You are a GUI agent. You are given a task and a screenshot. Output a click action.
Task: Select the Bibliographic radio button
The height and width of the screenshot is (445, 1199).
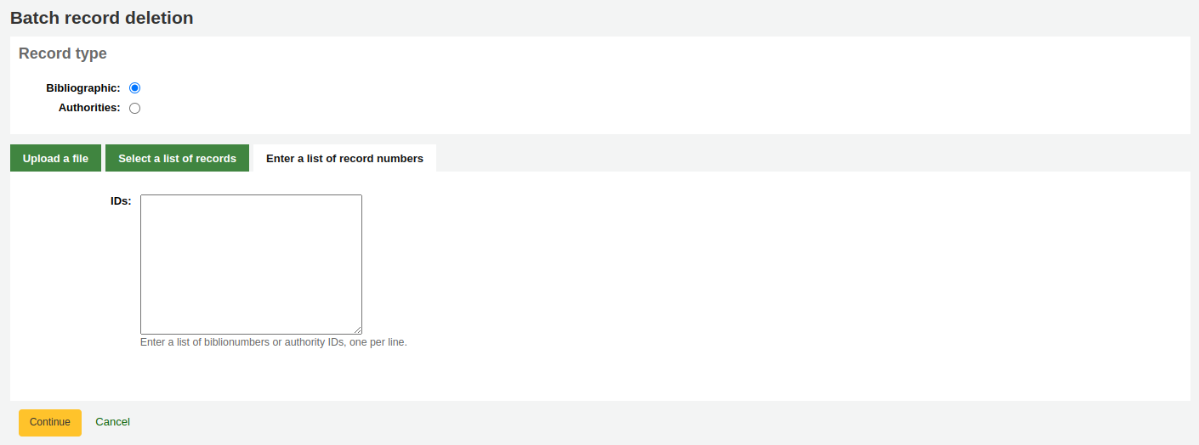tap(134, 88)
